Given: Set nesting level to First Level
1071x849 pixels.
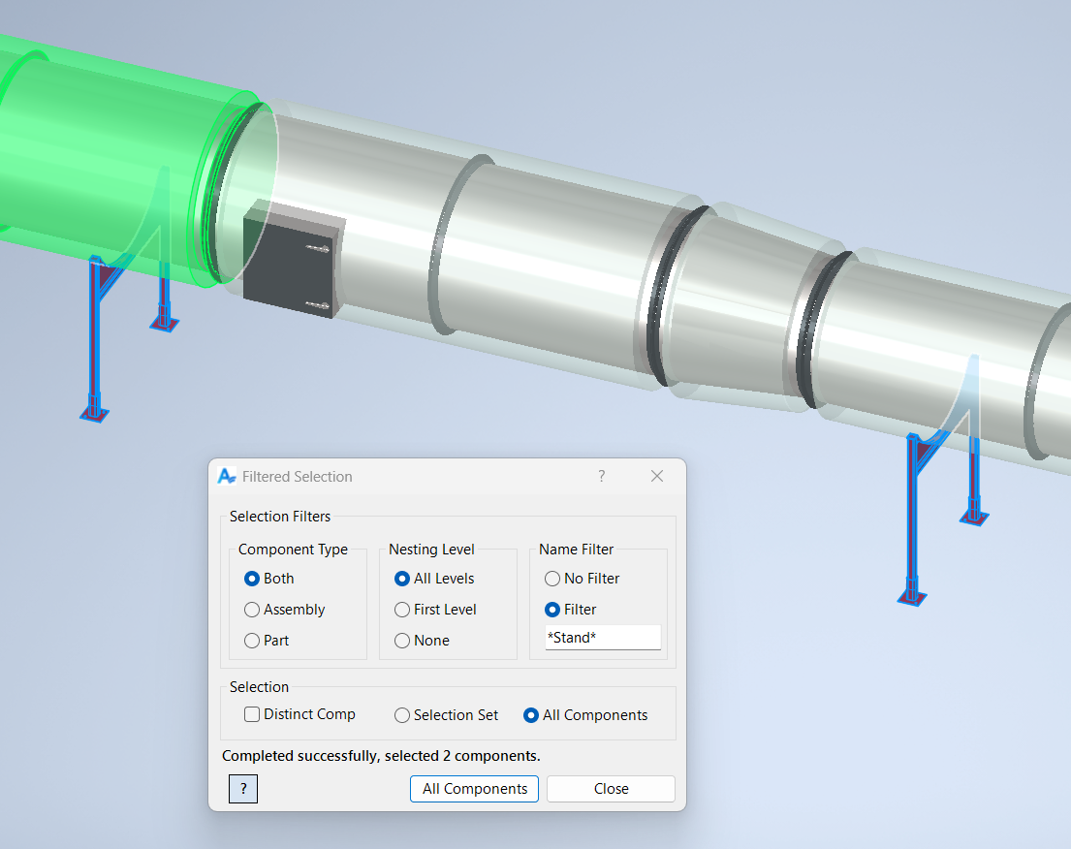Looking at the screenshot, I should pyautogui.click(x=402, y=610).
